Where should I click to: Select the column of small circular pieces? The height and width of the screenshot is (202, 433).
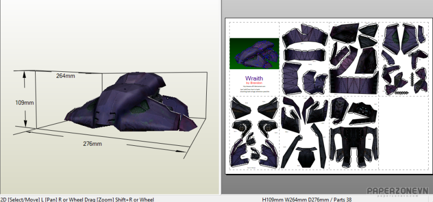[412, 79]
